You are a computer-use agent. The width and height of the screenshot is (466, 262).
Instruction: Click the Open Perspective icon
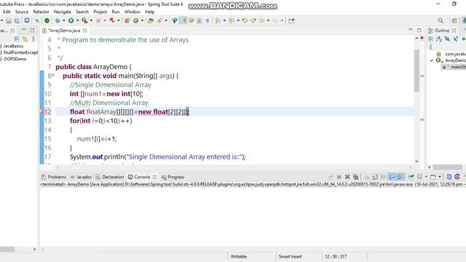click(x=454, y=20)
